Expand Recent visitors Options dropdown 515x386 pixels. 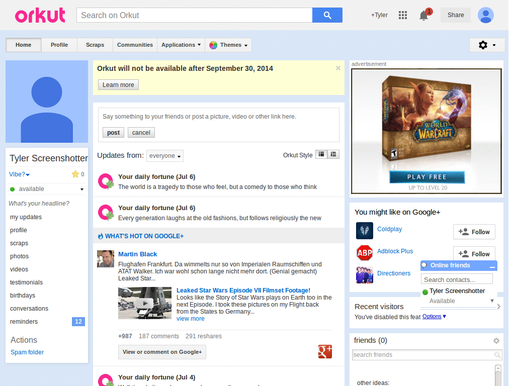(434, 317)
